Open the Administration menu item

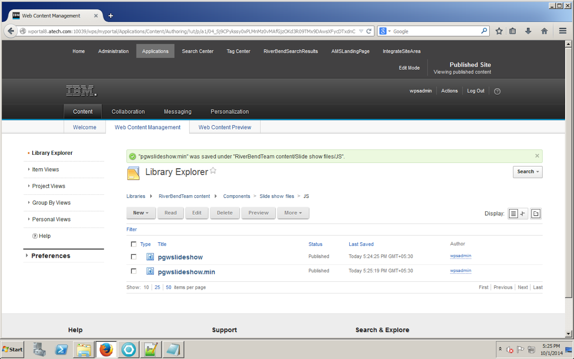point(113,51)
